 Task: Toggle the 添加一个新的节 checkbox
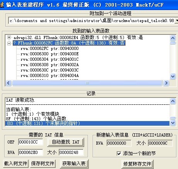[x=119, y=154]
